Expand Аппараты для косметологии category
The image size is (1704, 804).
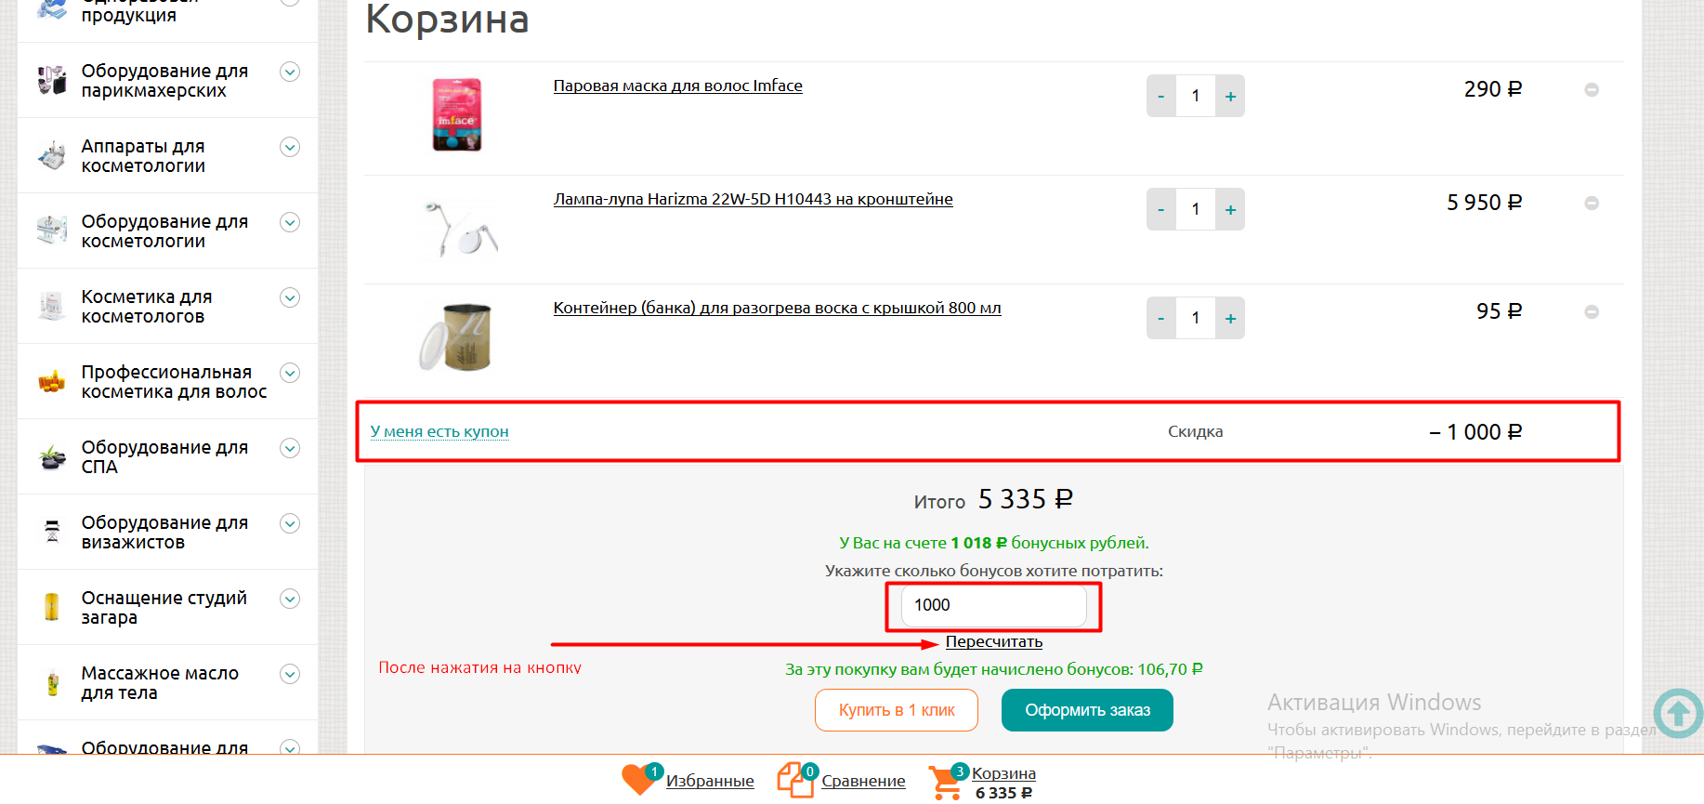pyautogui.click(x=290, y=147)
